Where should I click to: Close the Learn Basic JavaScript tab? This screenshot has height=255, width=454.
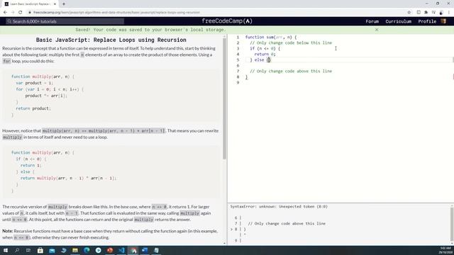click(x=55, y=4)
